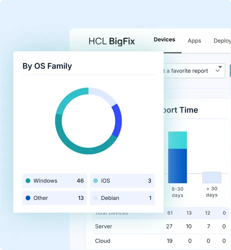Viewport: 231px width, 250px height.
Task: Open the Devices tab
Action: point(164,40)
